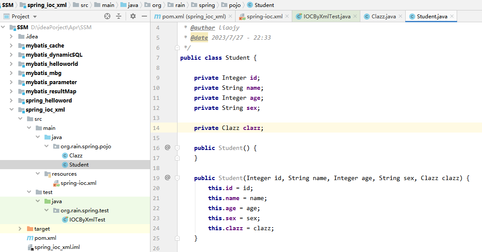Hide the Project panel with minus icon

pos(144,16)
